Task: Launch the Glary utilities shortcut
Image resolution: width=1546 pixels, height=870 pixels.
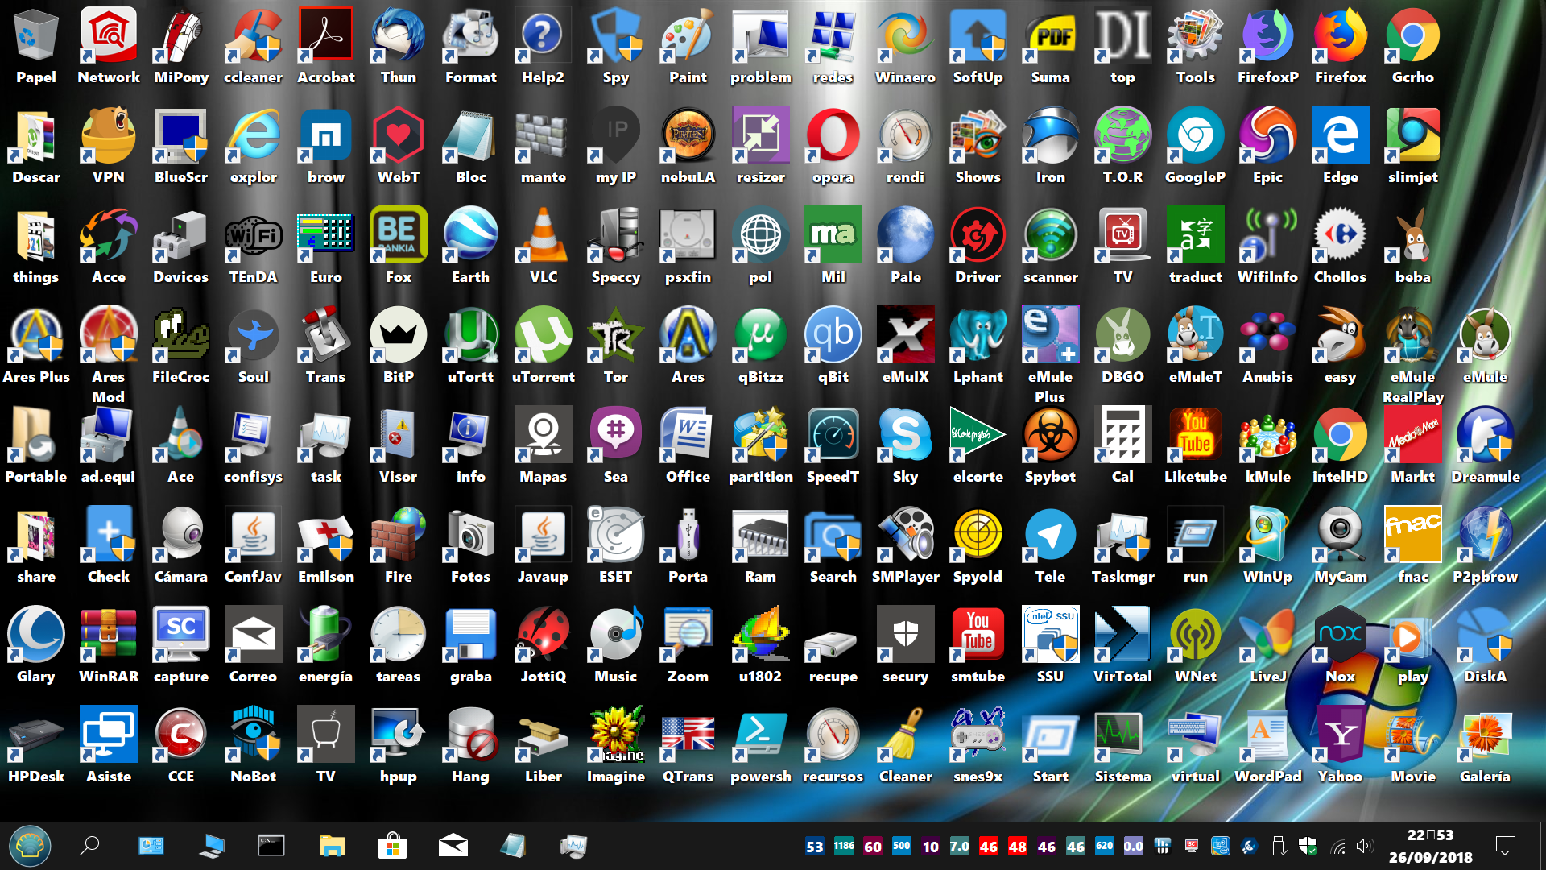Action: (x=36, y=645)
